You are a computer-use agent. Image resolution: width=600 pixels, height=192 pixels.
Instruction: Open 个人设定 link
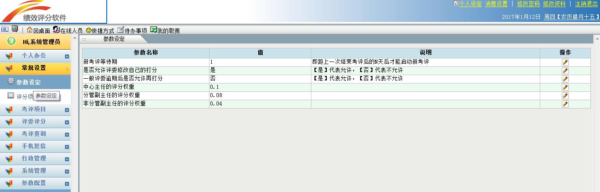pos(470,4)
